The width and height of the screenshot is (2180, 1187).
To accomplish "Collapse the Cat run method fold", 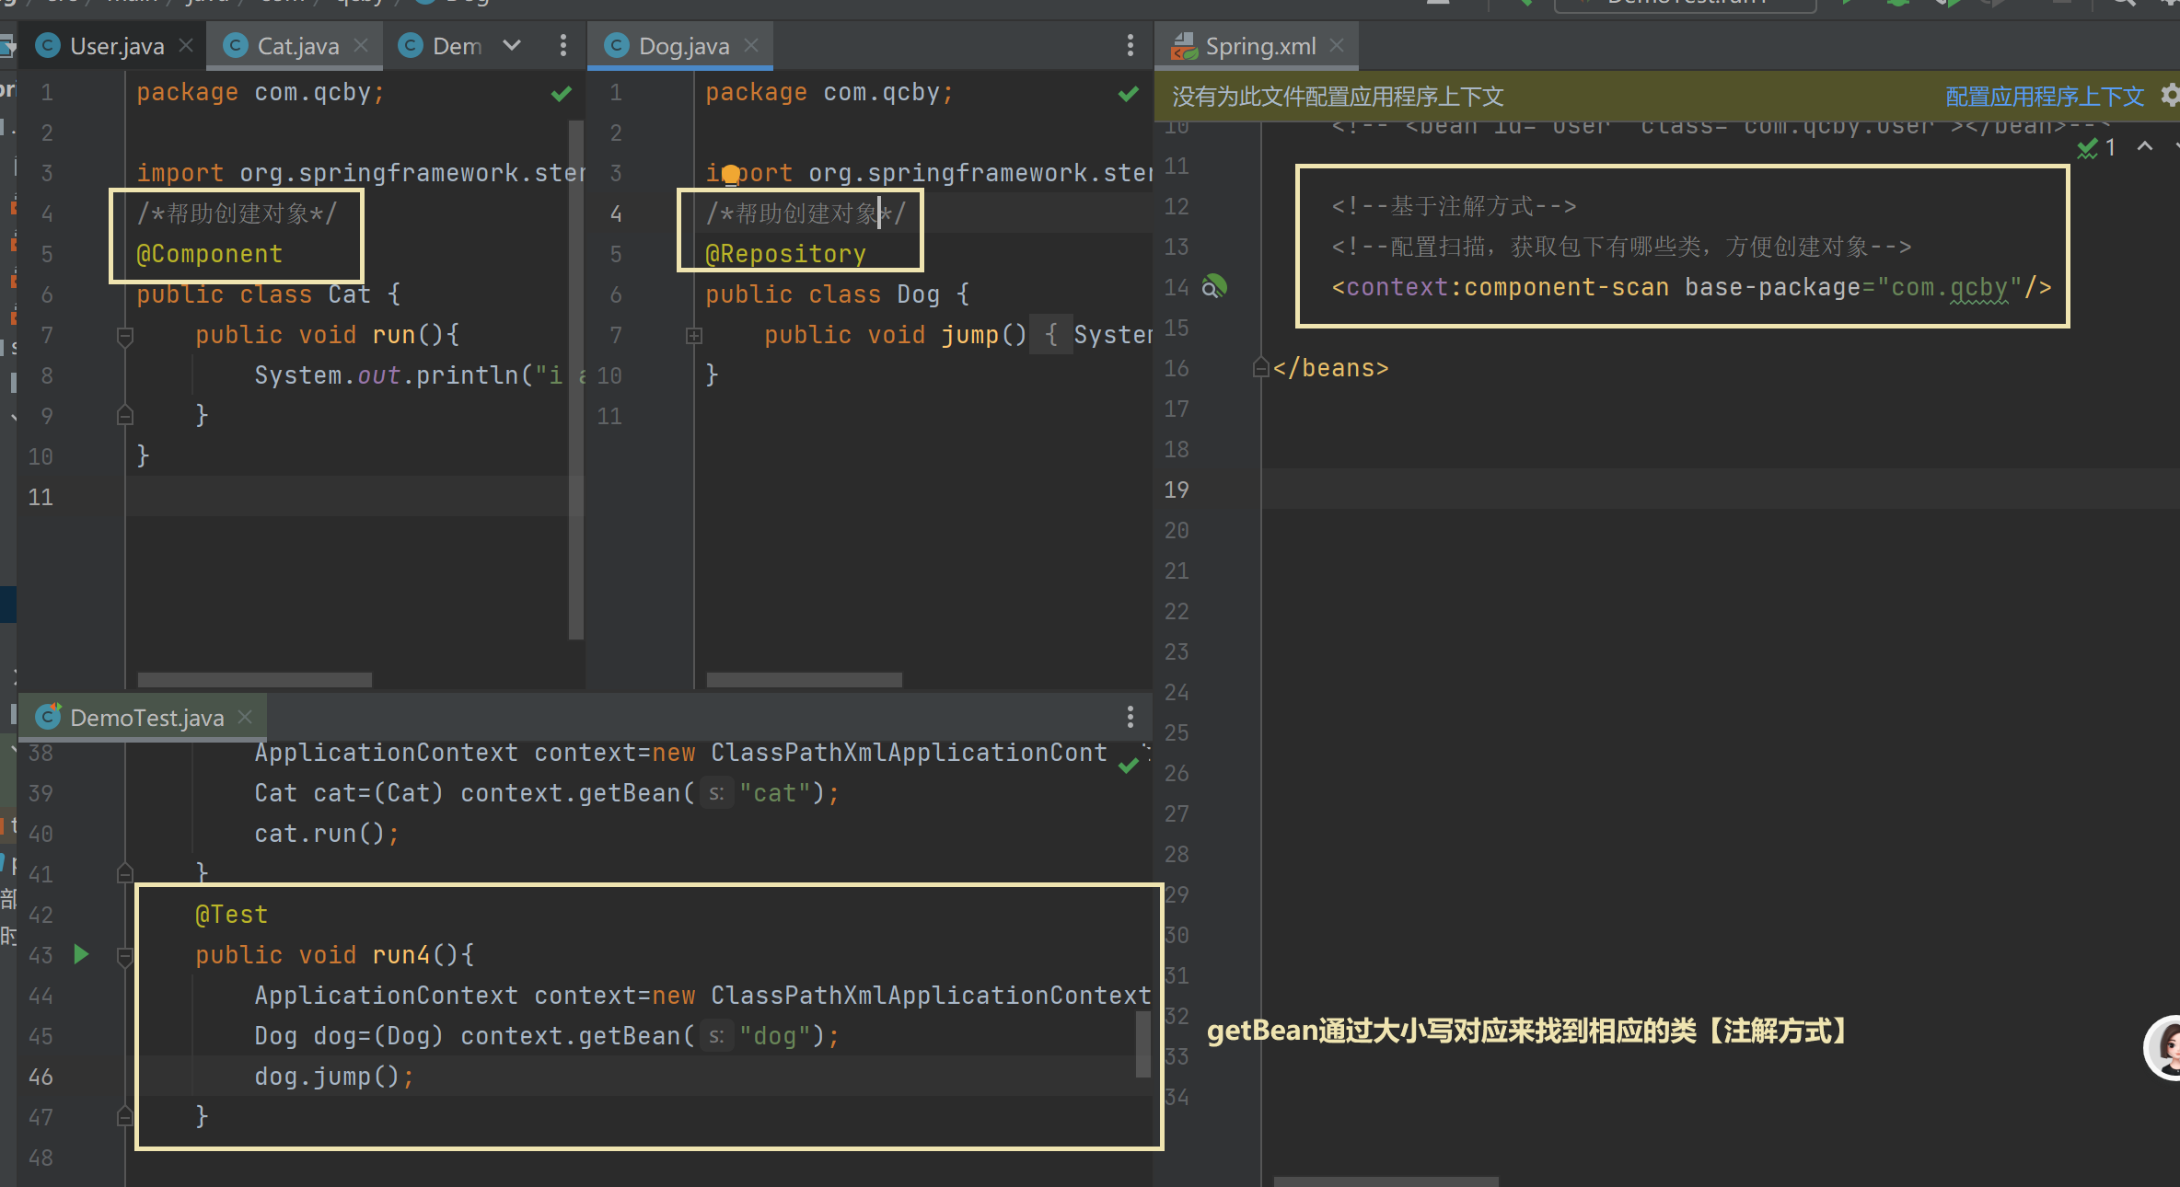I will click(x=125, y=336).
